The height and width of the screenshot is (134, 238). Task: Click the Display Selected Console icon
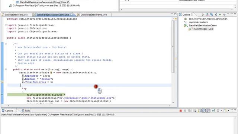(x=218, y=111)
